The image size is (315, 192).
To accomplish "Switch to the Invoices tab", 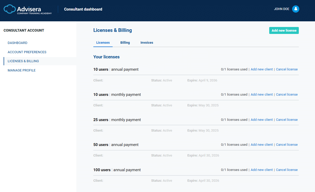I will pos(147,43).
